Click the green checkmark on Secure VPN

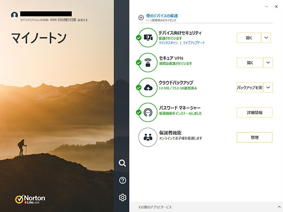pos(139,63)
